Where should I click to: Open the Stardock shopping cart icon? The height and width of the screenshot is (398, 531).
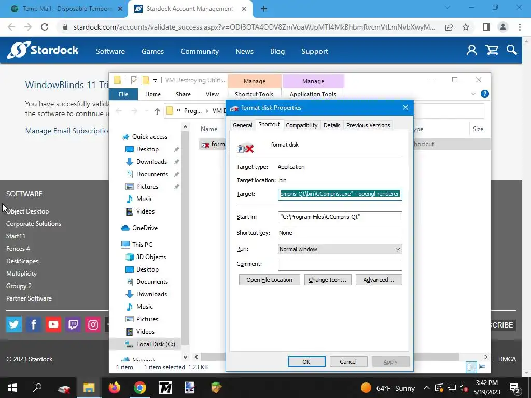[492, 50]
